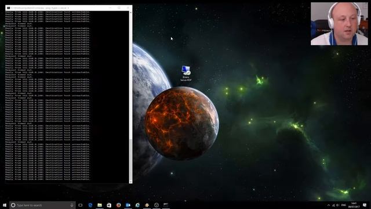Click the webcam video overlay thumbnail
The height and width of the screenshot is (209, 371).
click(x=339, y=24)
